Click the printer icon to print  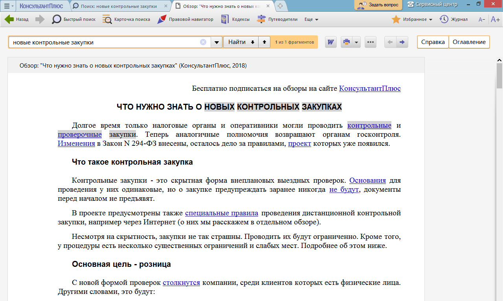point(346,42)
